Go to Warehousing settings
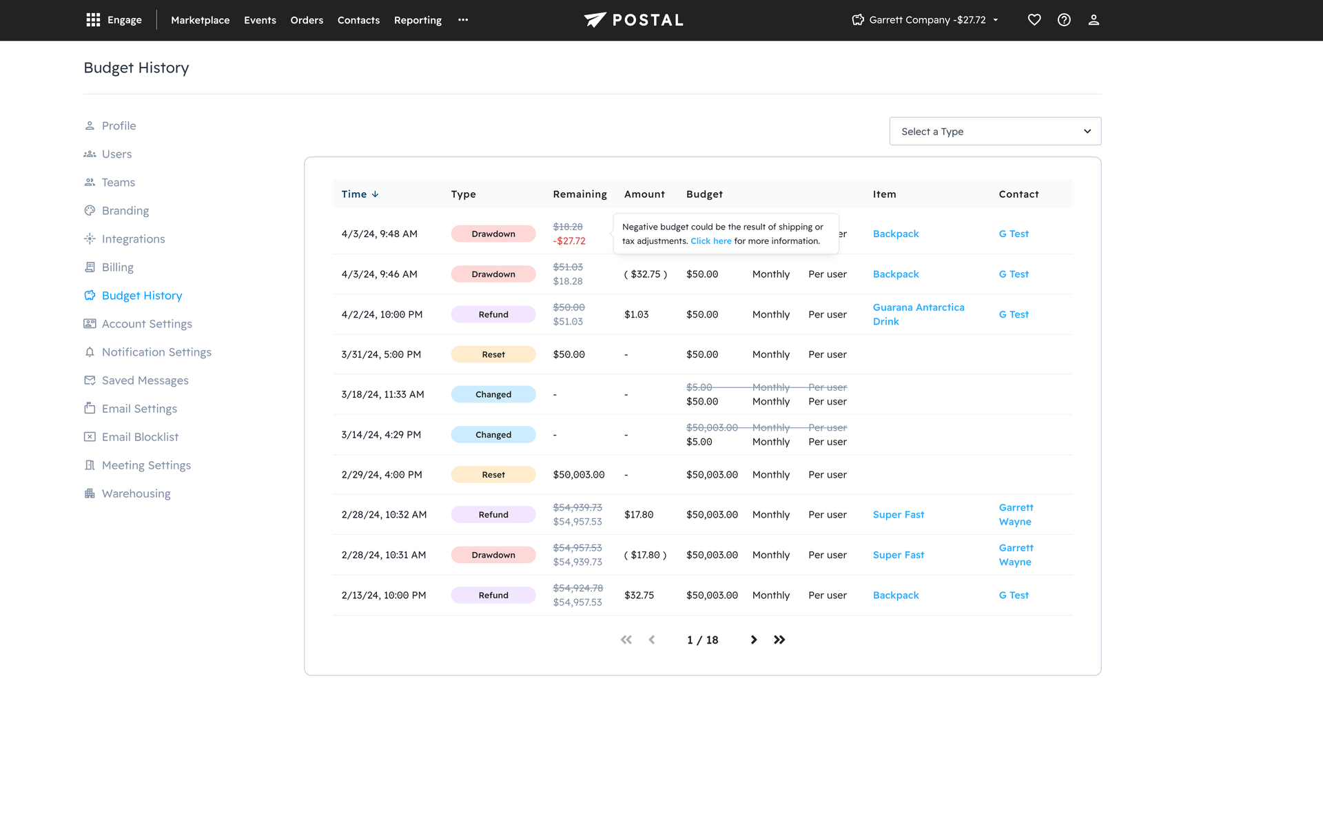 tap(136, 493)
